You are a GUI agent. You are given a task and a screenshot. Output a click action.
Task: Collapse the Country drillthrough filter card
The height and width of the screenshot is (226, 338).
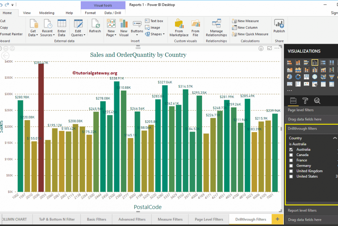coord(335,138)
